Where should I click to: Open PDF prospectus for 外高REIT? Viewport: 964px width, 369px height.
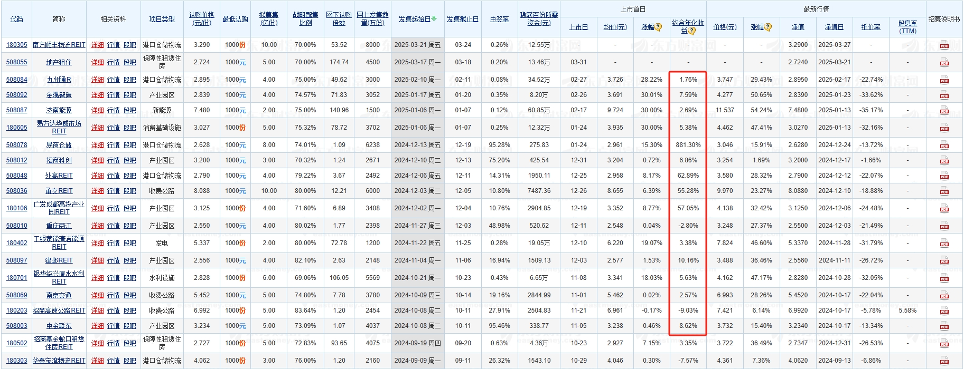click(944, 176)
